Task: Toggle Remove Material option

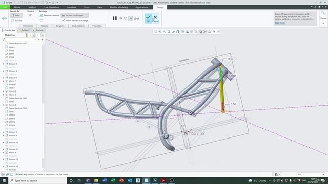Action: pos(49,15)
